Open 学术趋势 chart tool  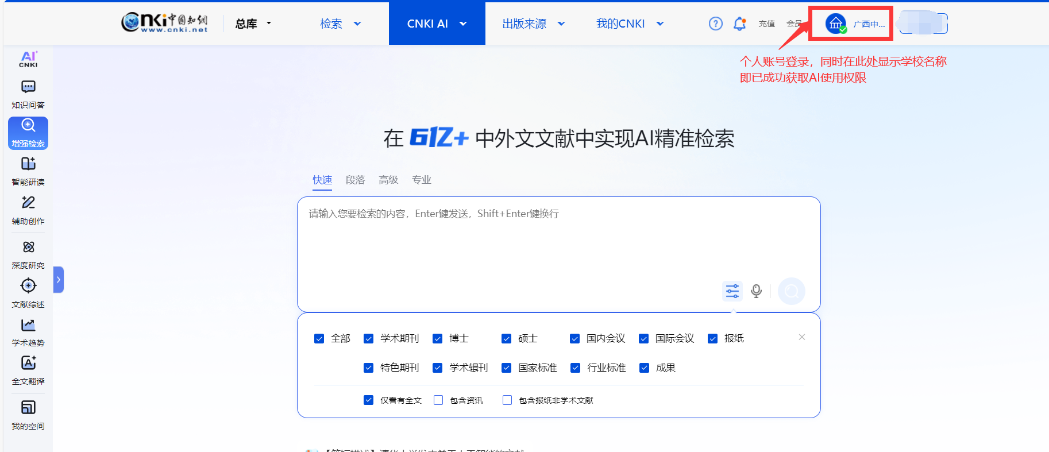point(28,333)
